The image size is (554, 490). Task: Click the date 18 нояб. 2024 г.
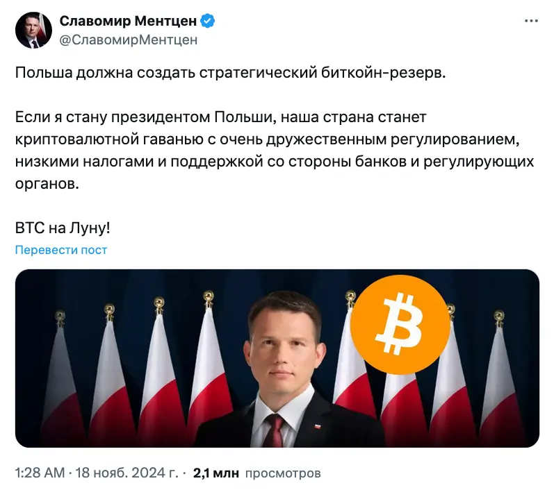point(127,473)
